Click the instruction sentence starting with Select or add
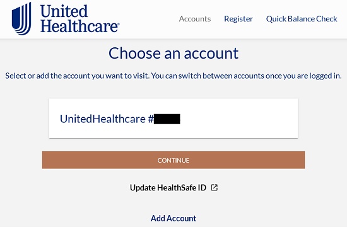This screenshot has width=347, height=227. click(173, 76)
